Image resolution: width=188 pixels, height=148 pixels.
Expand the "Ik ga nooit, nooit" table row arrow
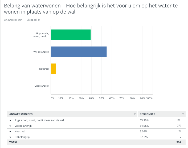[10, 120]
